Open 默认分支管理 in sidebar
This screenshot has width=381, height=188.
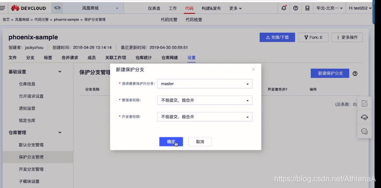31,145
